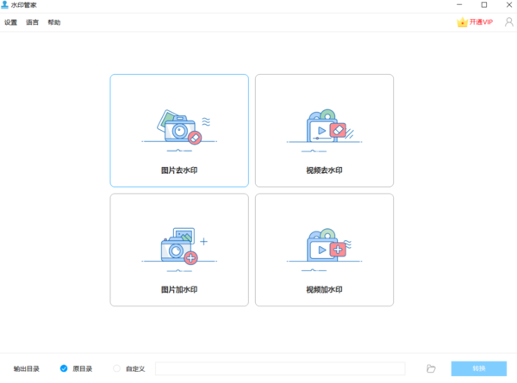517x383 pixels.
Task: Maximize the application window
Action: [484, 5]
